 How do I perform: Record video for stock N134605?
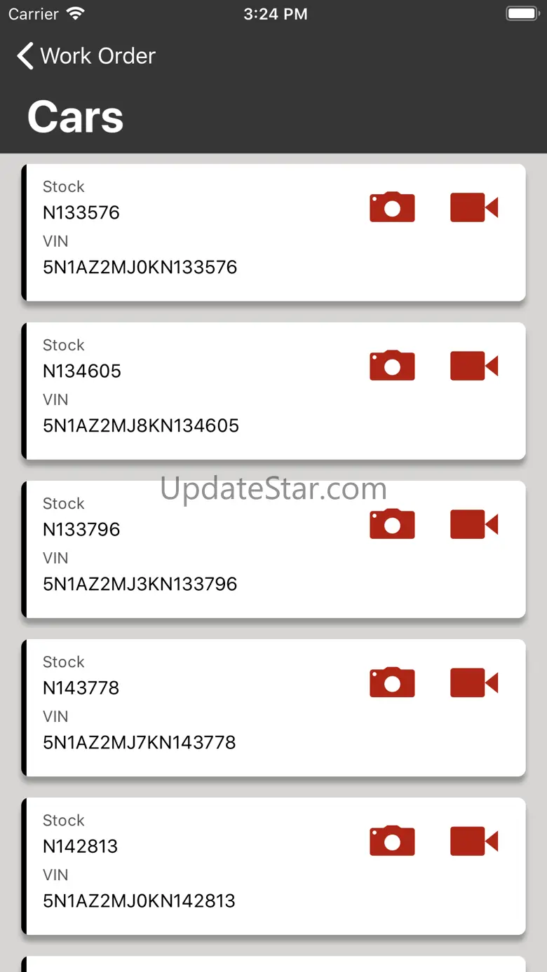pos(474,366)
